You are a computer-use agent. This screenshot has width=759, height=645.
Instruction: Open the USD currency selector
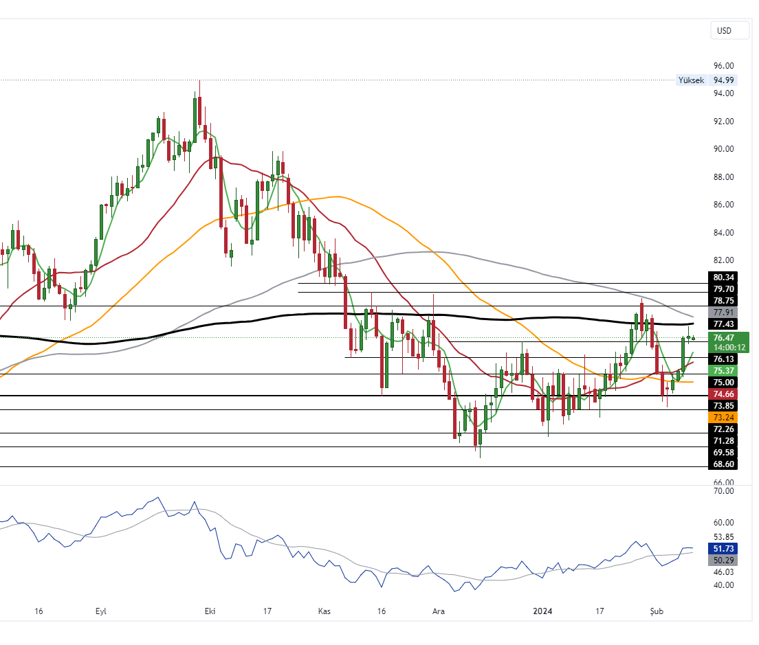click(724, 31)
